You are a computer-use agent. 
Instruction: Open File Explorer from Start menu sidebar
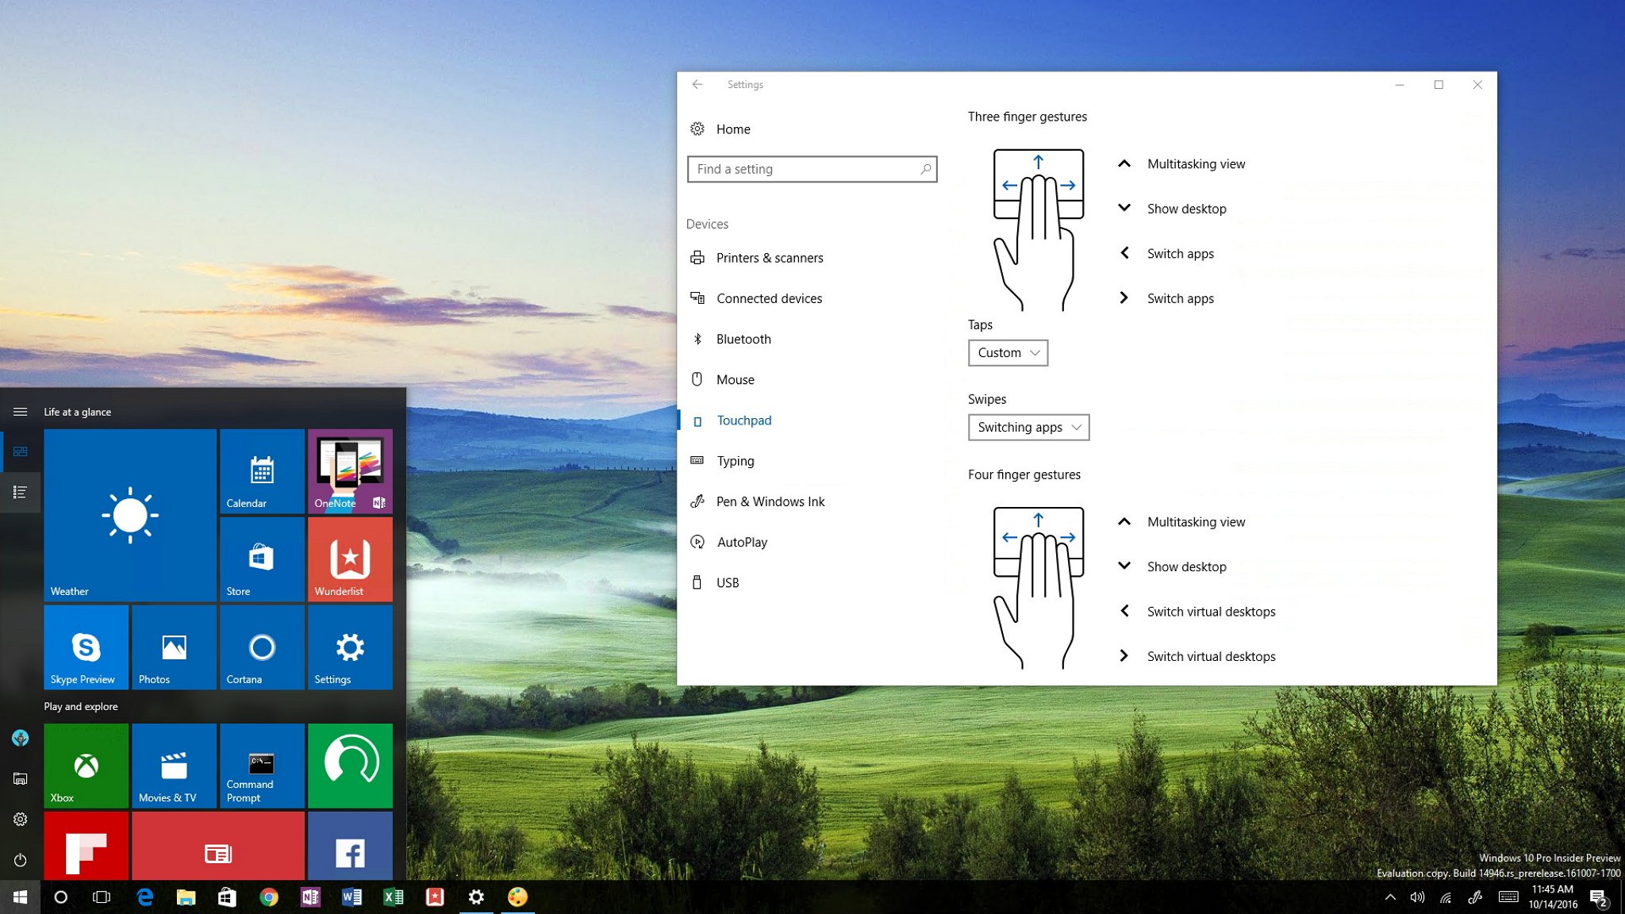pyautogui.click(x=20, y=778)
